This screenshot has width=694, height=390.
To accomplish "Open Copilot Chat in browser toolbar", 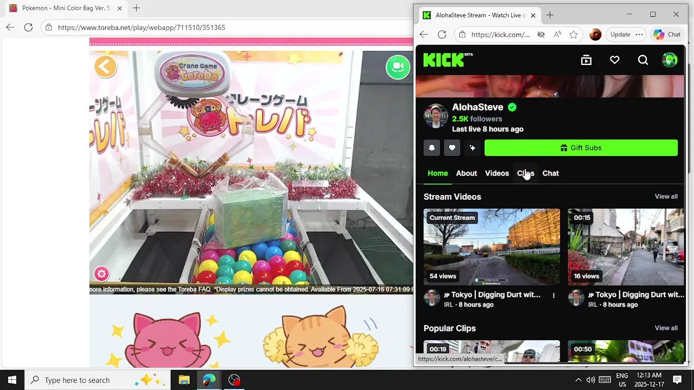I will pyautogui.click(x=667, y=34).
